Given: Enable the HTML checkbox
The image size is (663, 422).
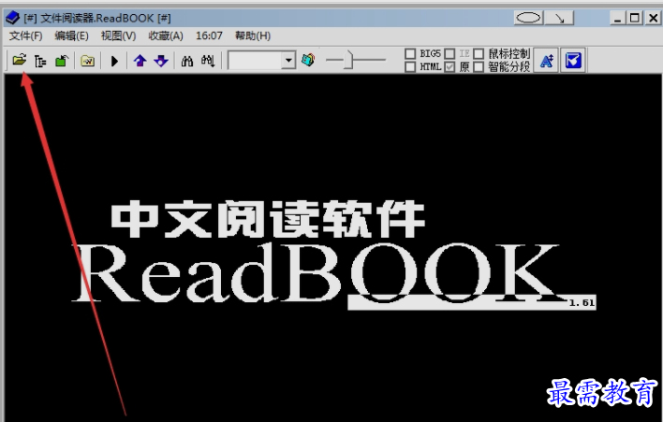Looking at the screenshot, I should 410,66.
